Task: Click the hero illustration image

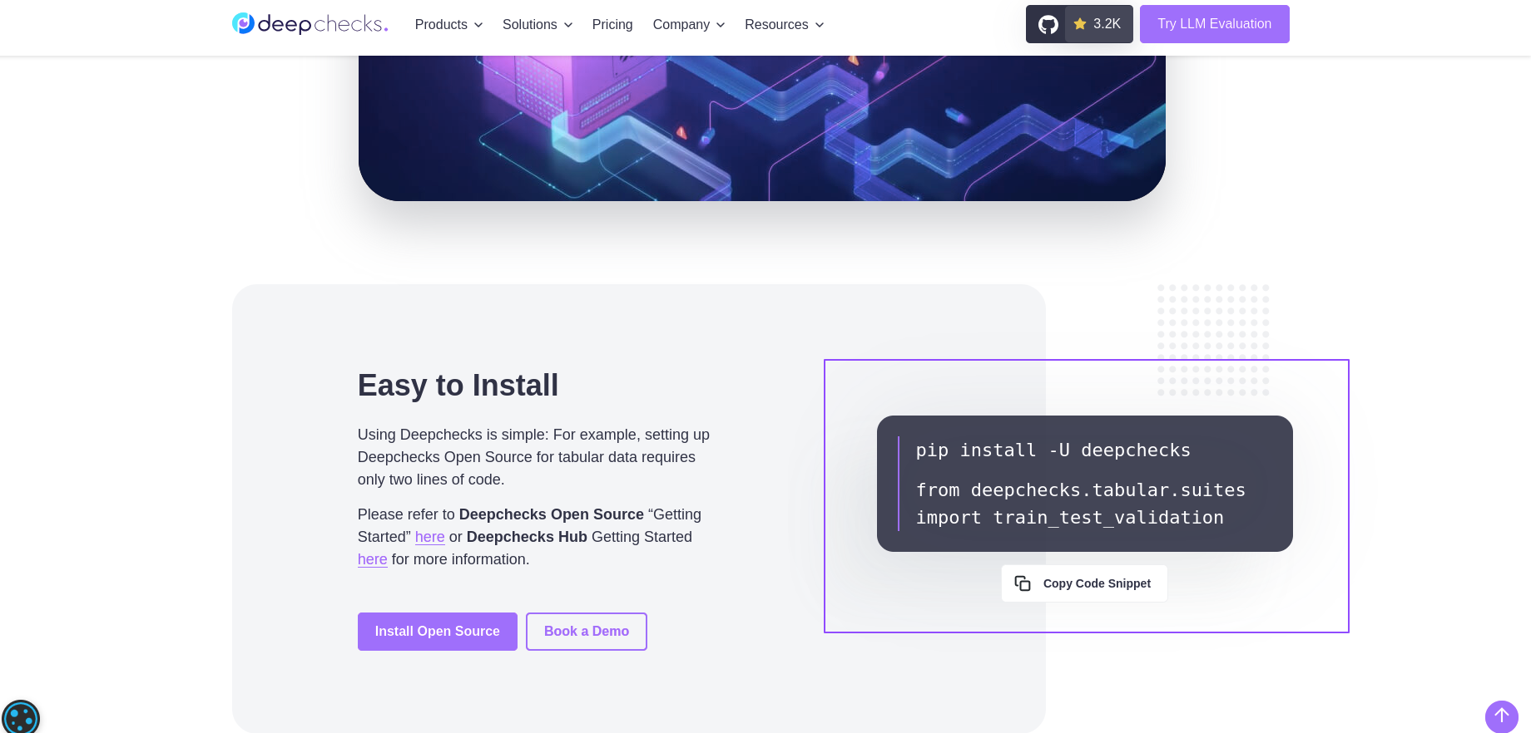Action: click(761, 128)
